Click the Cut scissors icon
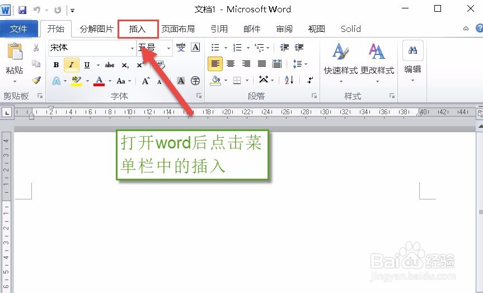The height and width of the screenshot is (293, 483). tap(36, 48)
